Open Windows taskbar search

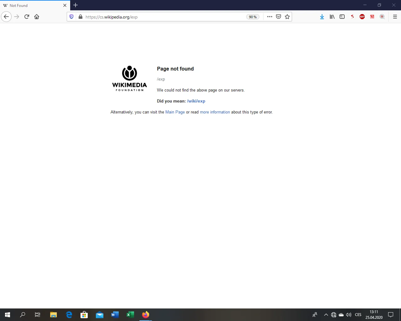pyautogui.click(x=23, y=315)
